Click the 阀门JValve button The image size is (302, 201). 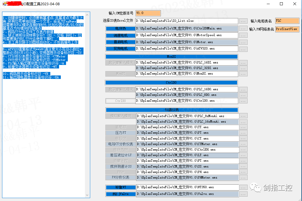point(120,194)
